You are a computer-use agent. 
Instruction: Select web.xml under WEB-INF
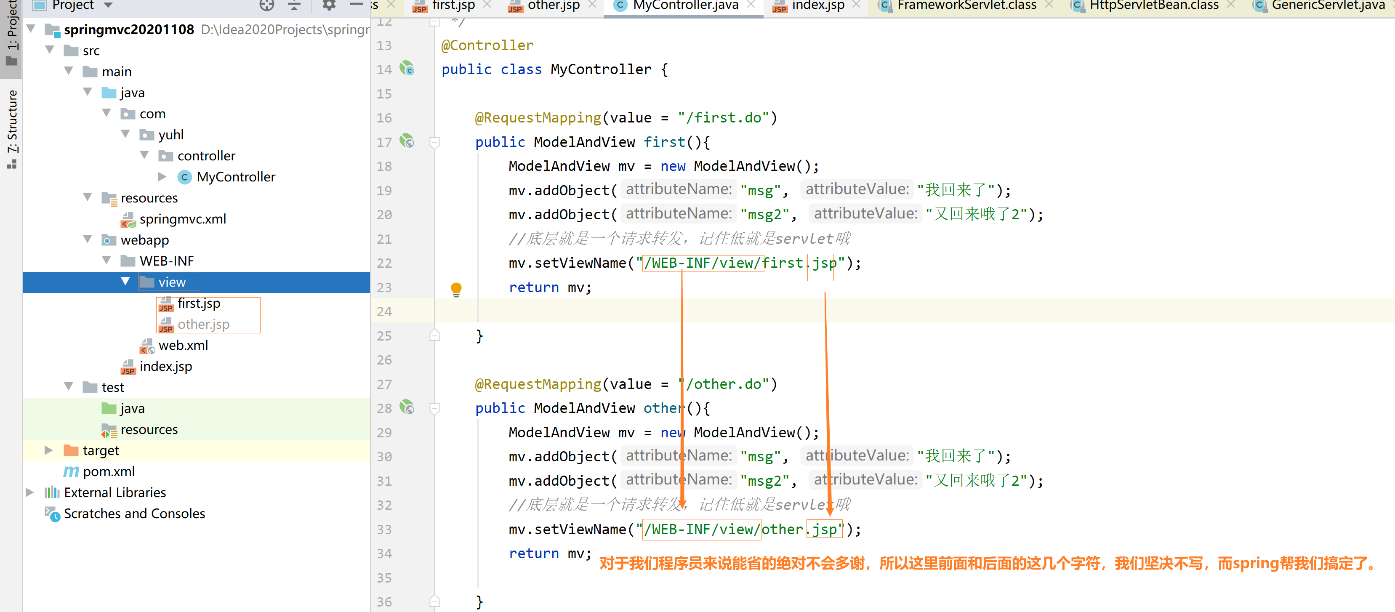tap(183, 345)
